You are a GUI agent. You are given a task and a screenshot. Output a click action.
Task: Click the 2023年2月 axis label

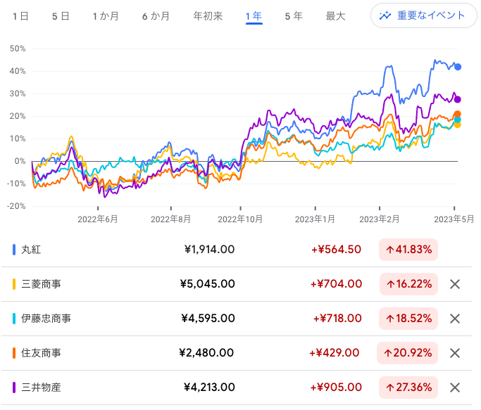pyautogui.click(x=380, y=219)
